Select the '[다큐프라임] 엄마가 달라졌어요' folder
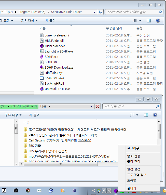 [x=77, y=129]
